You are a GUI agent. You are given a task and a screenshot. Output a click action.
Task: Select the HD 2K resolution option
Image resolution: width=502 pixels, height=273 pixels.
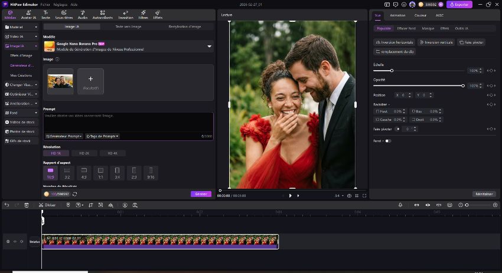84,153
